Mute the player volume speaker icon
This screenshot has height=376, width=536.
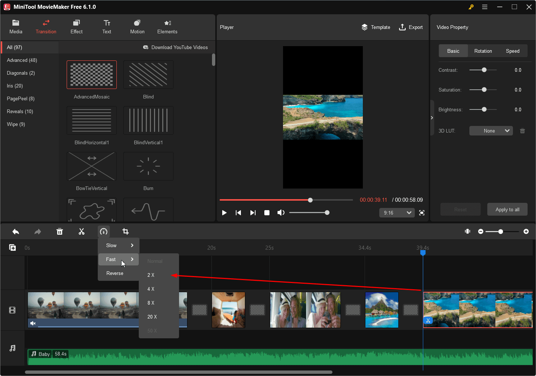281,213
